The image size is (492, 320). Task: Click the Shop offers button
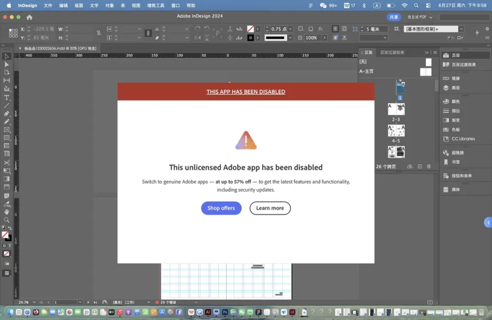(x=221, y=208)
